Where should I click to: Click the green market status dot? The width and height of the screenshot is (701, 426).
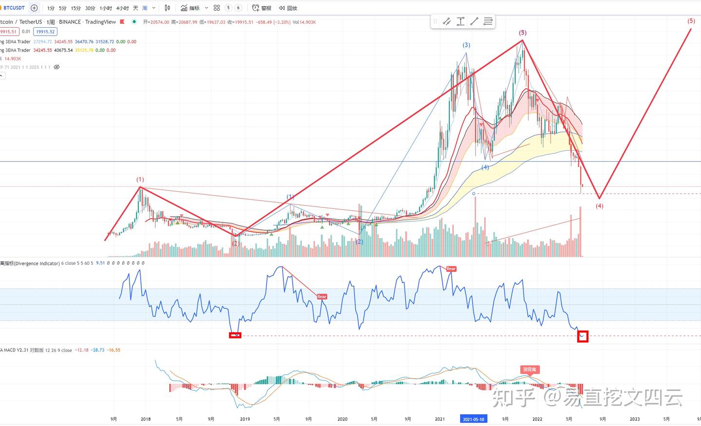[x=134, y=21]
